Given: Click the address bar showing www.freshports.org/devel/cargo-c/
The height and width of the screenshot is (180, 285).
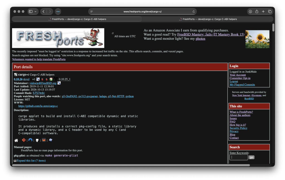Looking at the screenshot, I should [x=142, y=11].
